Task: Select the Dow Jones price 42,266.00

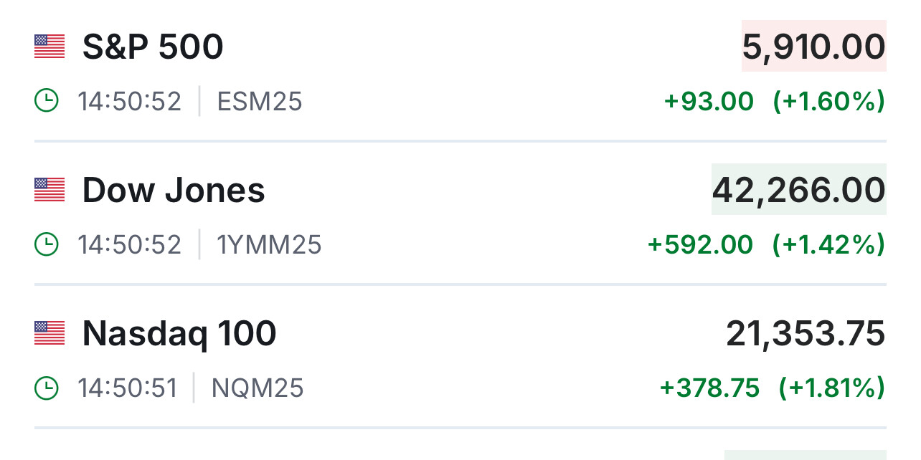Action: pos(798,190)
